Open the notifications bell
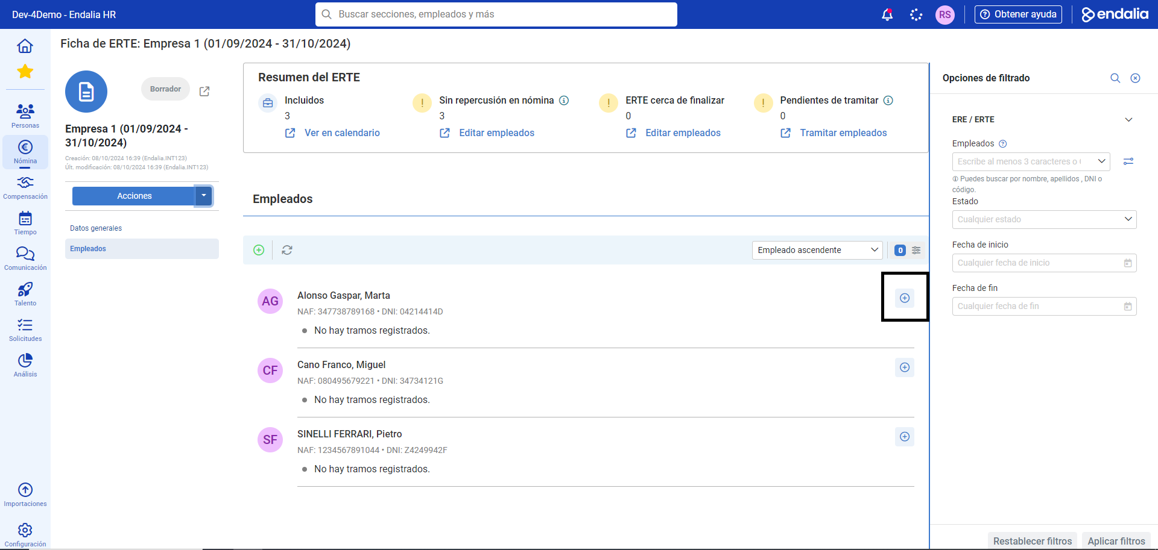The height and width of the screenshot is (550, 1158). click(x=887, y=14)
